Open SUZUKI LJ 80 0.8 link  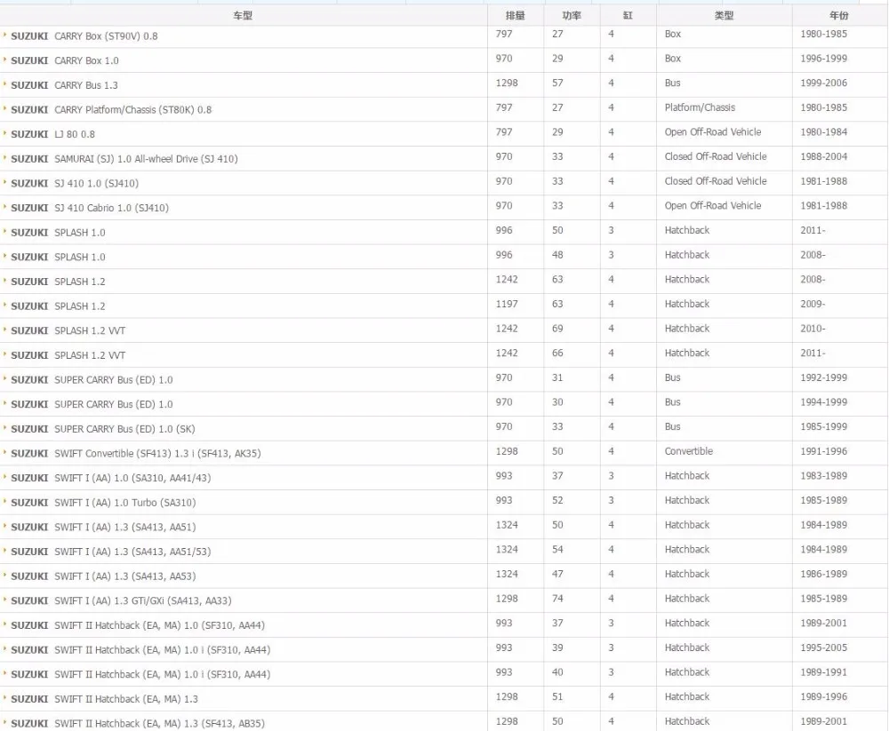point(52,134)
